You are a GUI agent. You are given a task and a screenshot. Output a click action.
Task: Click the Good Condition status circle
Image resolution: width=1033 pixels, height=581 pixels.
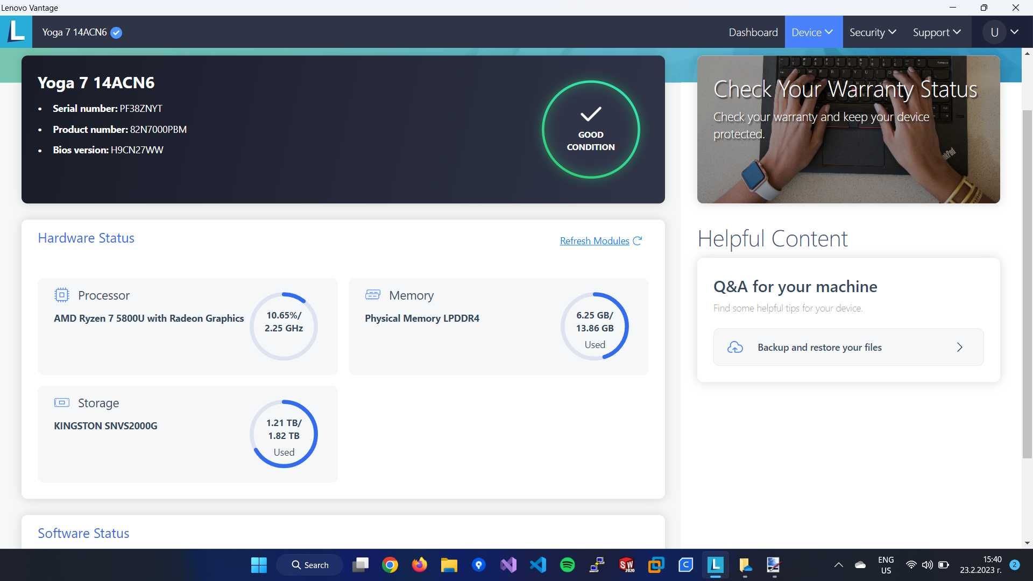click(590, 130)
